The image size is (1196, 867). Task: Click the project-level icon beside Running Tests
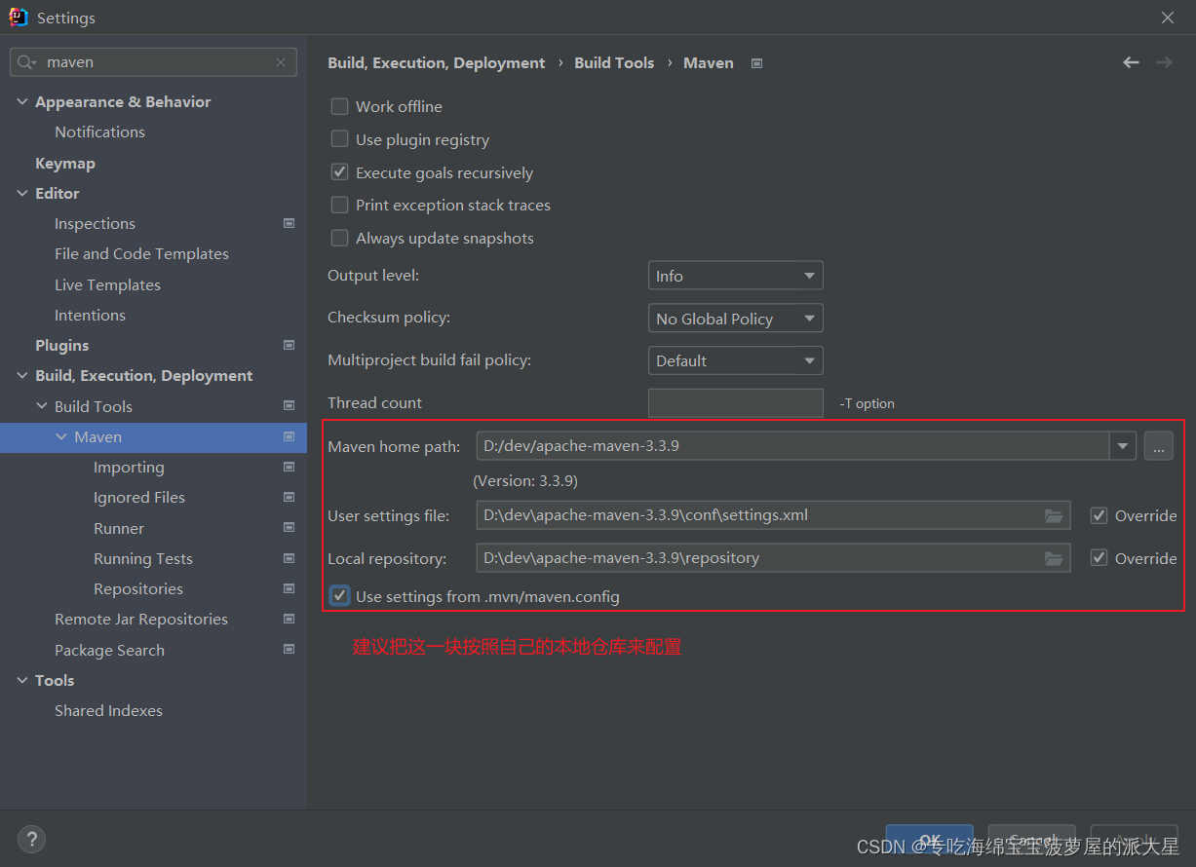point(289,558)
